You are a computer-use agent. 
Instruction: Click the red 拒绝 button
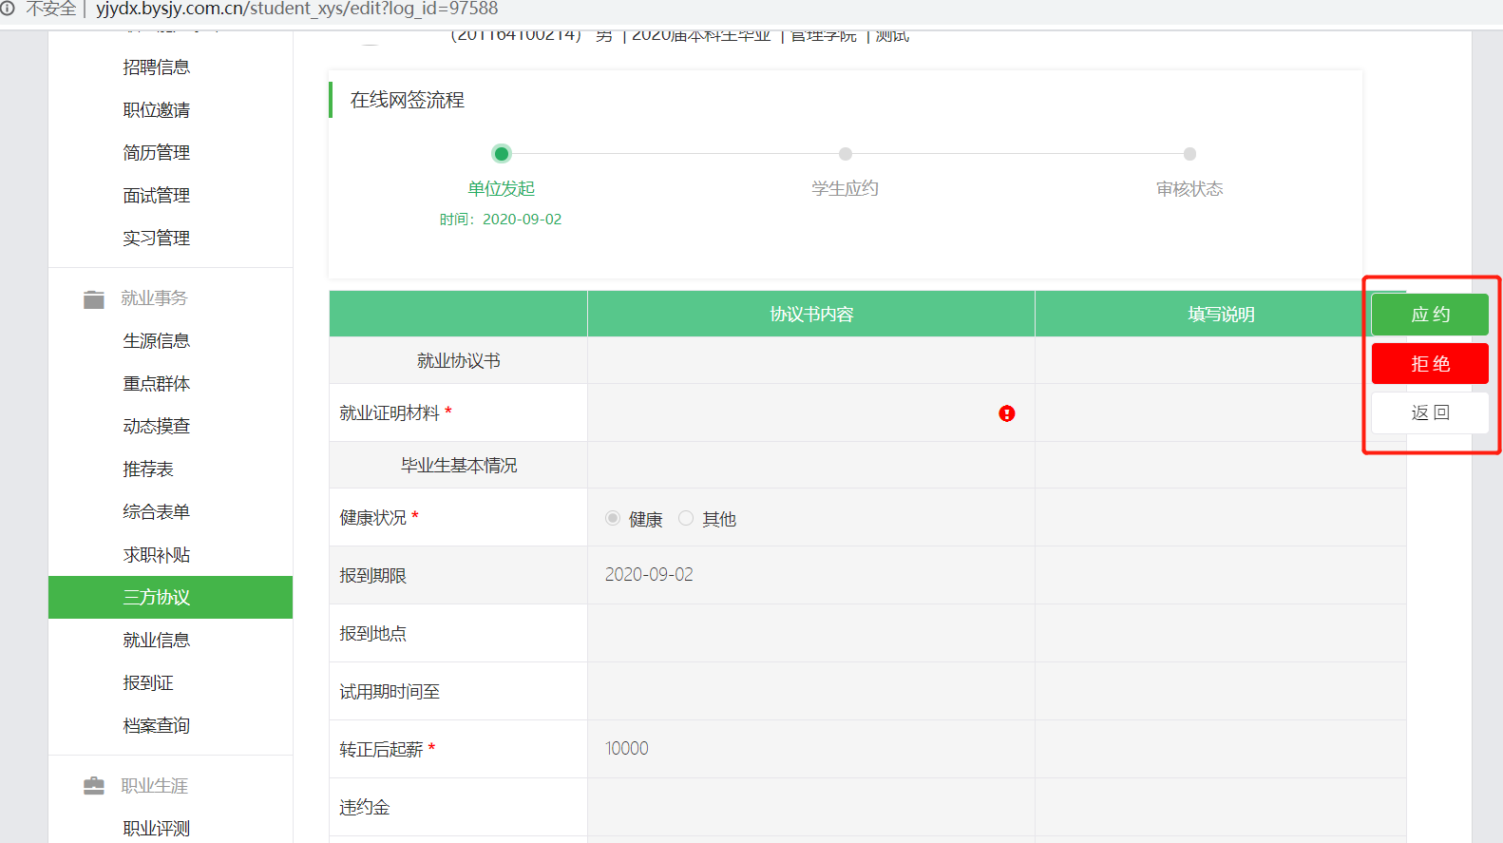coord(1429,364)
